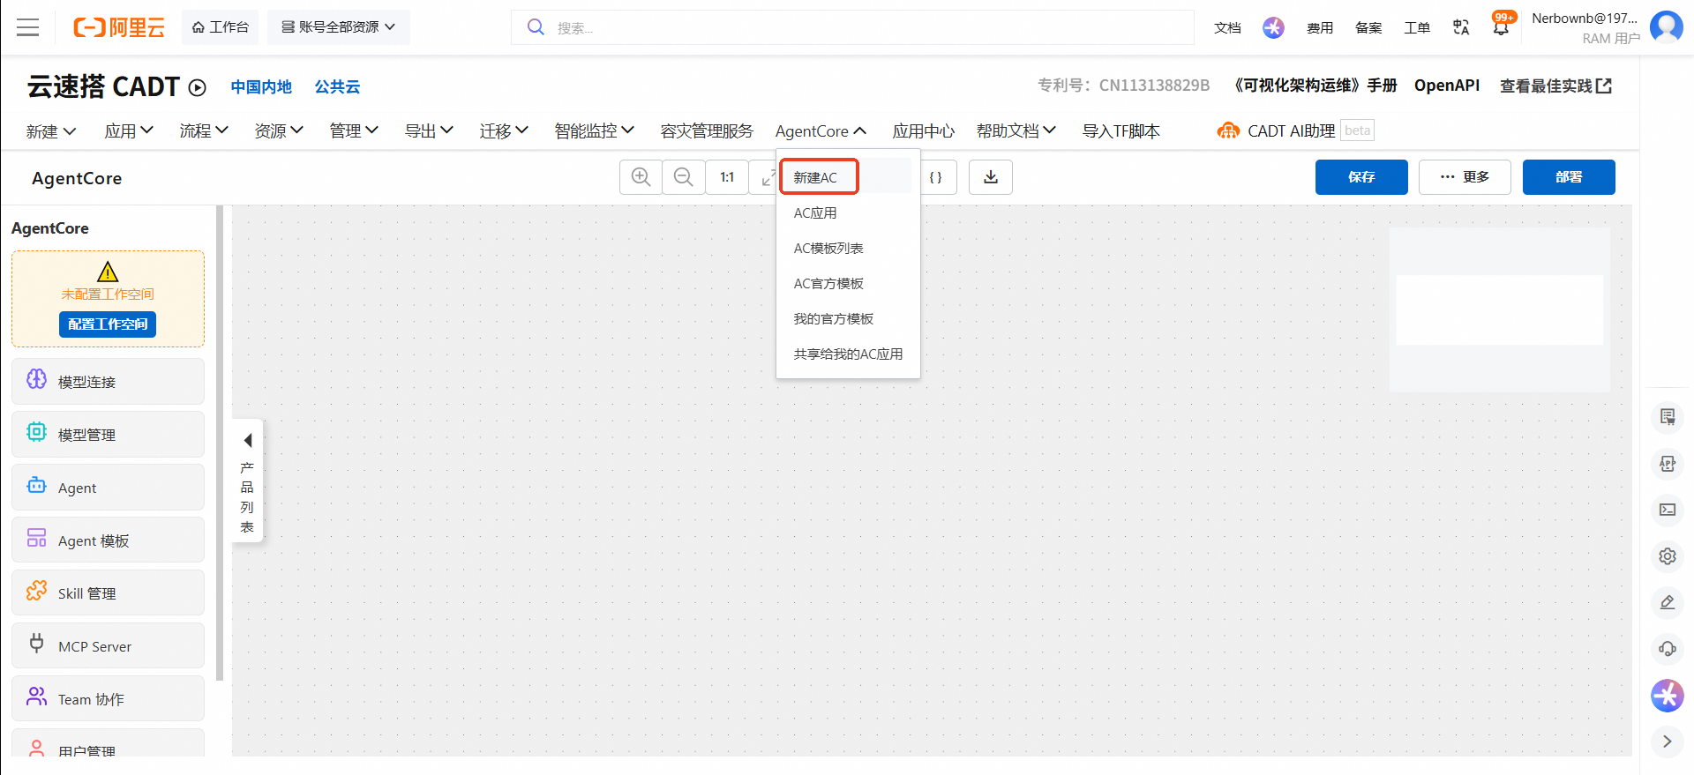Open the settings gear in right rail
Viewport: 1694px width, 775px height.
[x=1668, y=556]
